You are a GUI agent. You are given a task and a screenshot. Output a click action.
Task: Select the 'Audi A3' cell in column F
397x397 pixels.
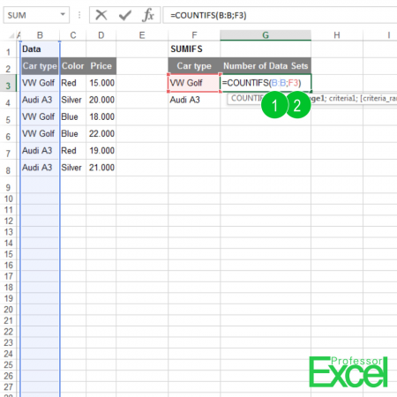pos(194,100)
